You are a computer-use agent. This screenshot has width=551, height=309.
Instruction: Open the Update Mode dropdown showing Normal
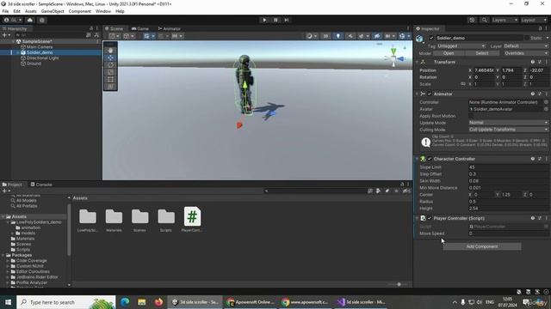[x=508, y=123]
